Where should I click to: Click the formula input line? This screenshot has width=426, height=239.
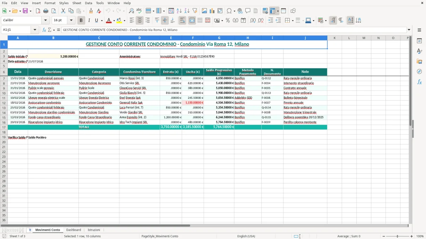tap(234, 30)
